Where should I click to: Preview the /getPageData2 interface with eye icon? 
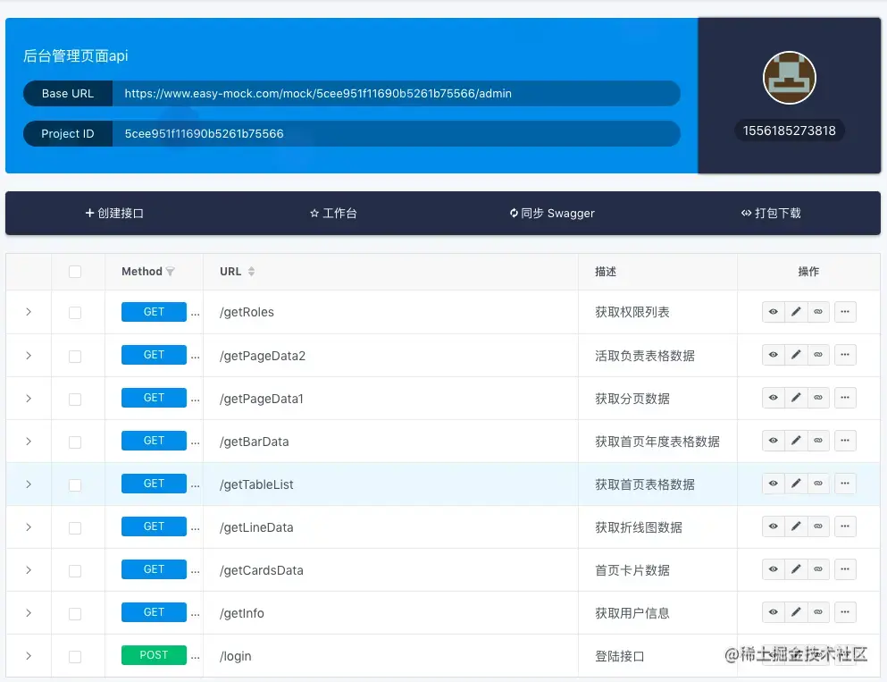774,355
